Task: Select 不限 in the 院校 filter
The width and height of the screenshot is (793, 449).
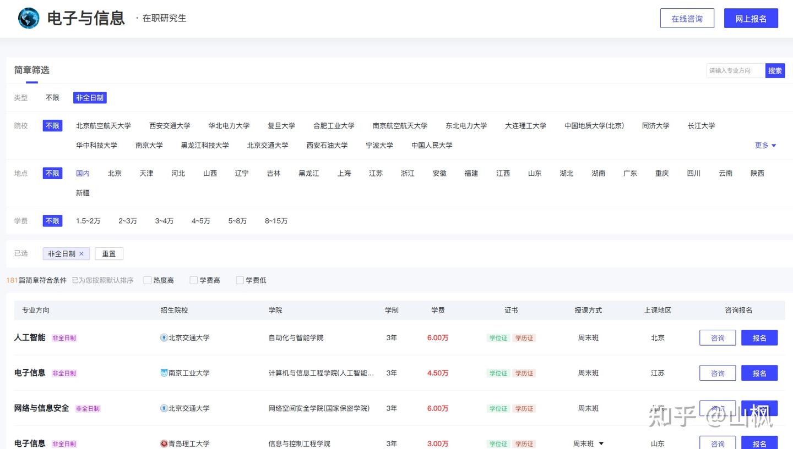Action: 52,126
